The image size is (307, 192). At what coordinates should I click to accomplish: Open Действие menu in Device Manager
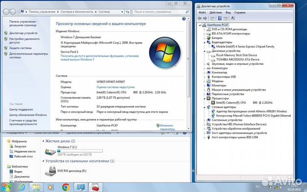point(216,12)
